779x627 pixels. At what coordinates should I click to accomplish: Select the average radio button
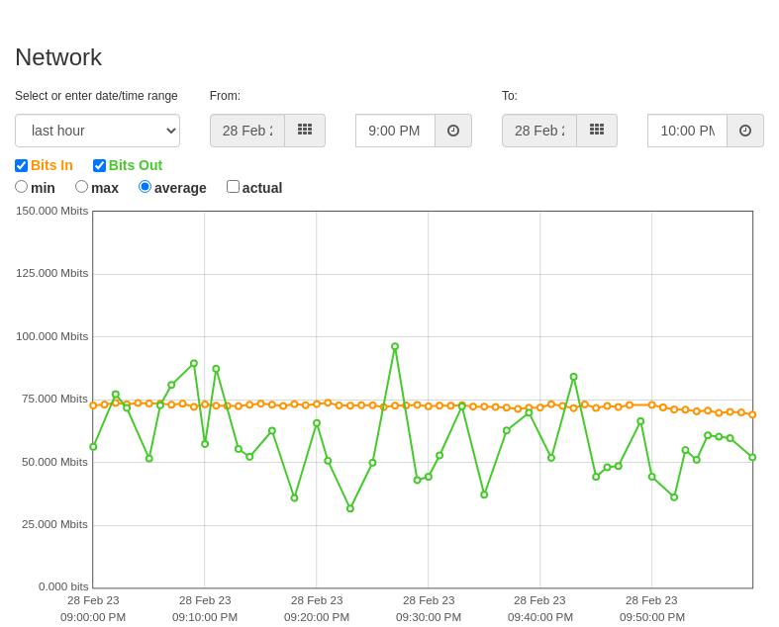(x=145, y=187)
